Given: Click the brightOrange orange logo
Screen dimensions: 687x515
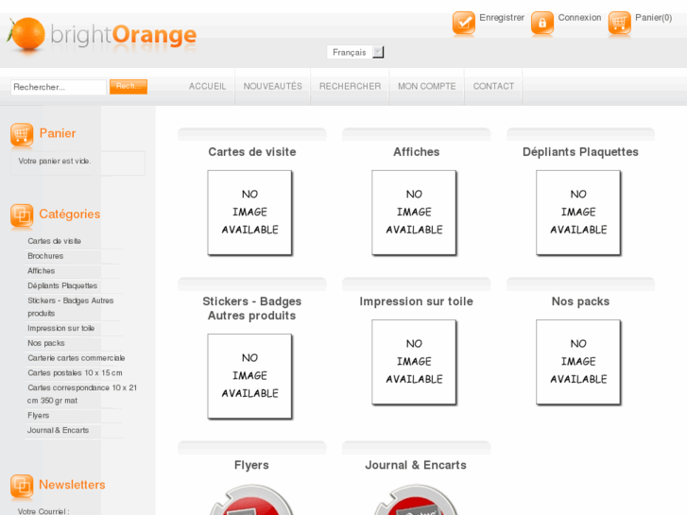Looking at the screenshot, I should tap(102, 35).
